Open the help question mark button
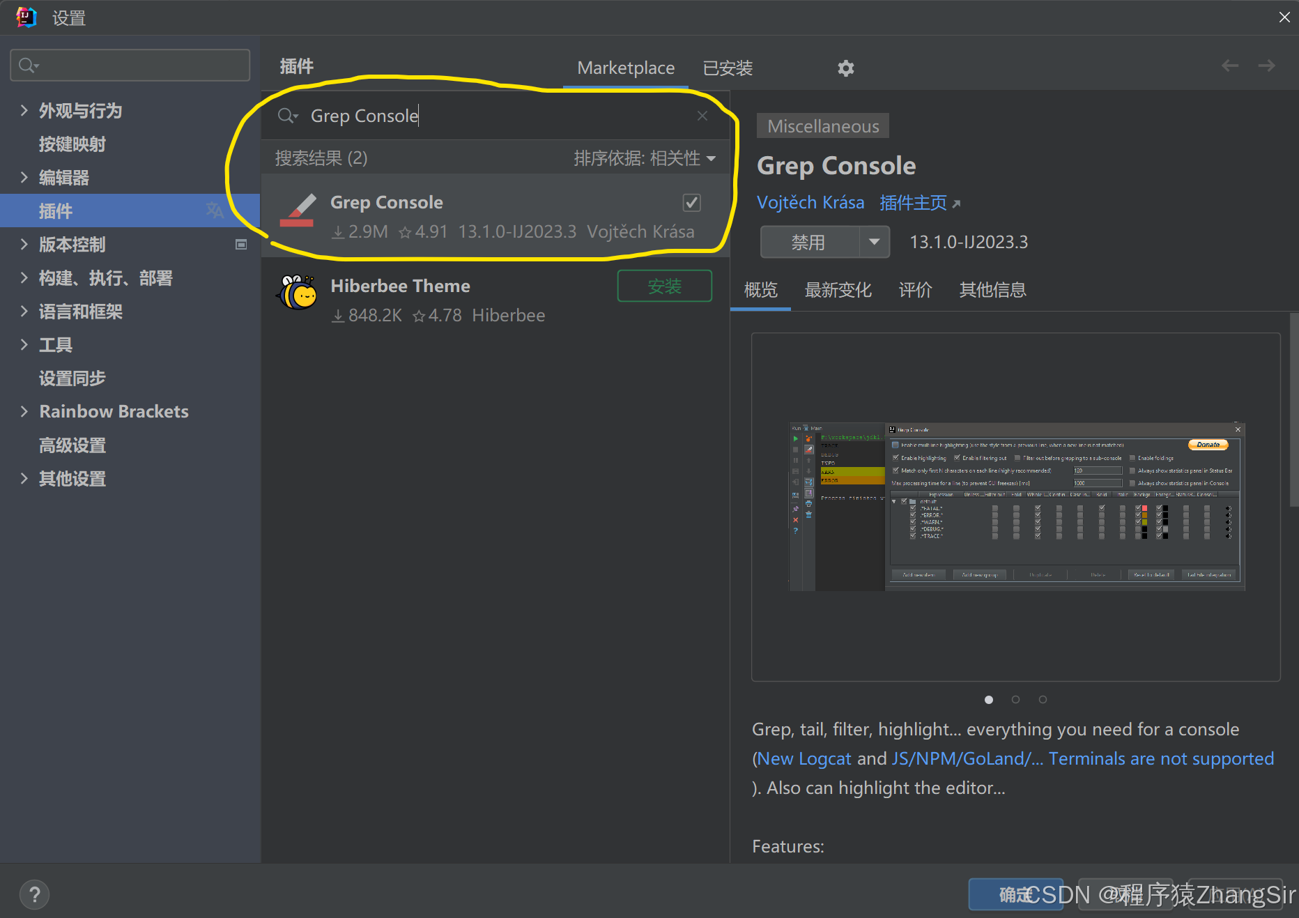The image size is (1299, 918). tap(35, 894)
